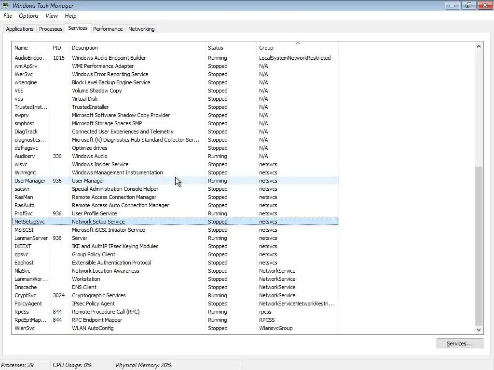Select the AudioEndpo... service row
494x370 pixels.
click(x=175, y=58)
